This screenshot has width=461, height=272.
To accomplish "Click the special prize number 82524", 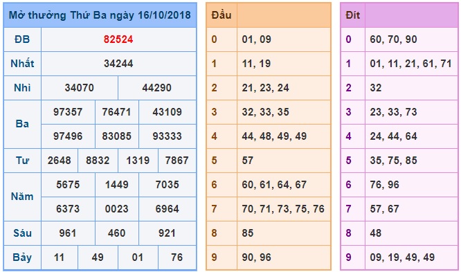I will click(x=118, y=39).
